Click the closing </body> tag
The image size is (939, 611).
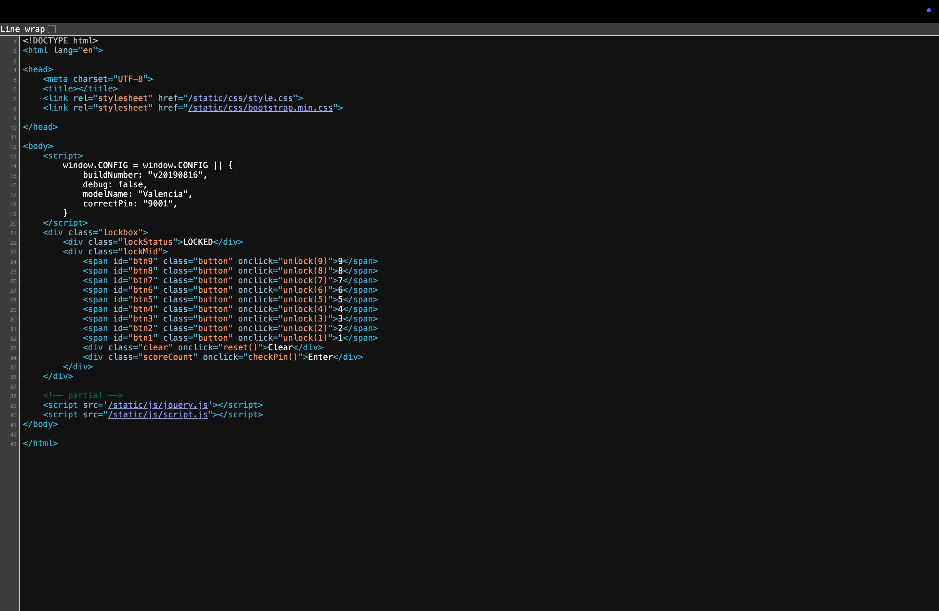click(40, 424)
